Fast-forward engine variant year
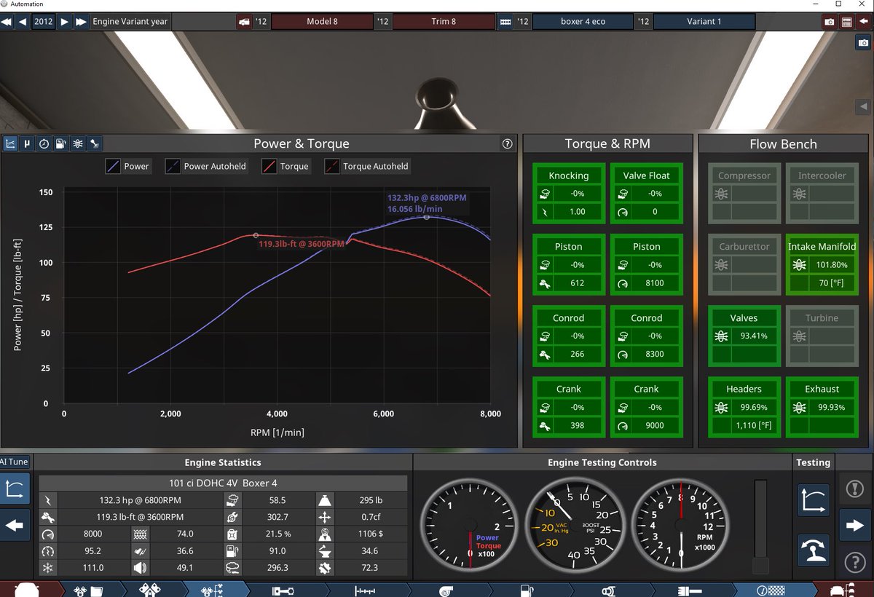Image resolution: width=874 pixels, height=597 pixels. click(81, 22)
